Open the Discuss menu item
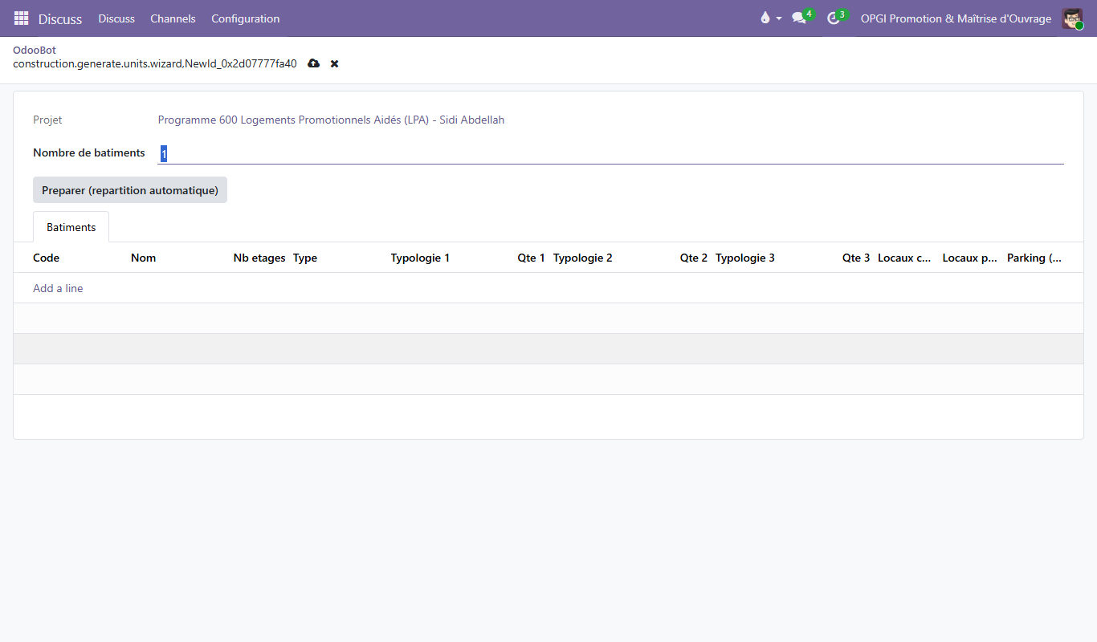This screenshot has height=642, width=1097. [116, 18]
